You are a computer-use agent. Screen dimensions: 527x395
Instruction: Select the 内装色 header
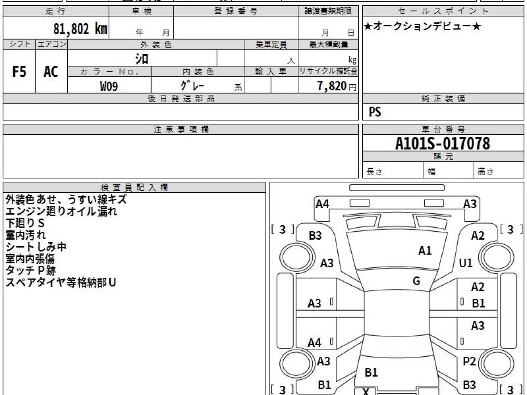[x=198, y=72]
